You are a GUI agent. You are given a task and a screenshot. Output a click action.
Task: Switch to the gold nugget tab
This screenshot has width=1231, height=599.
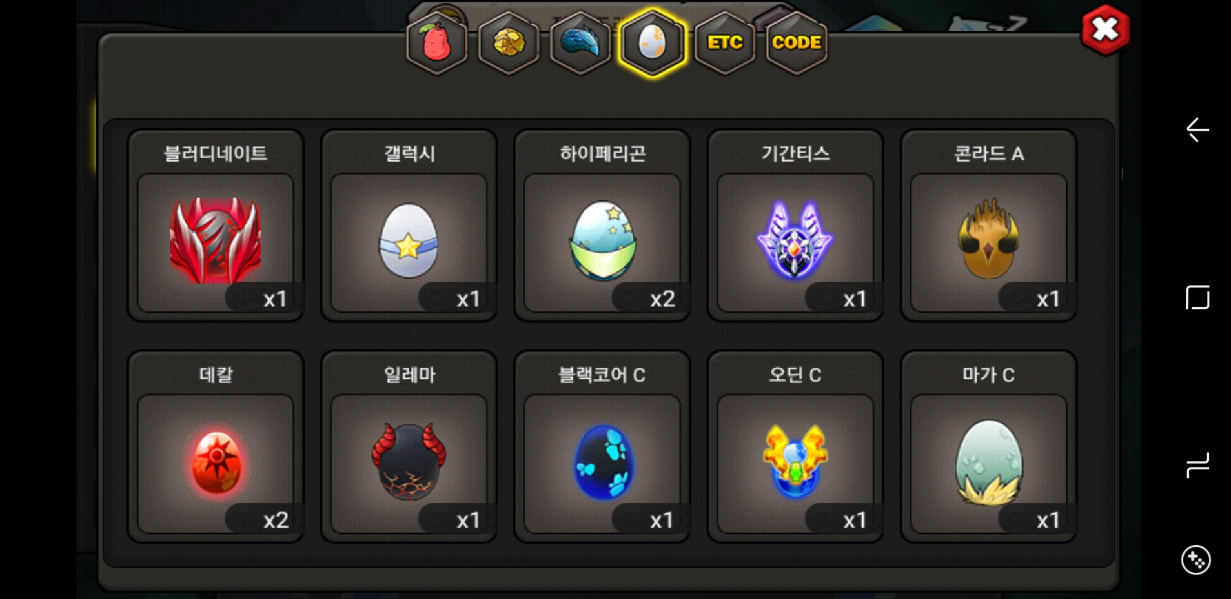click(508, 43)
